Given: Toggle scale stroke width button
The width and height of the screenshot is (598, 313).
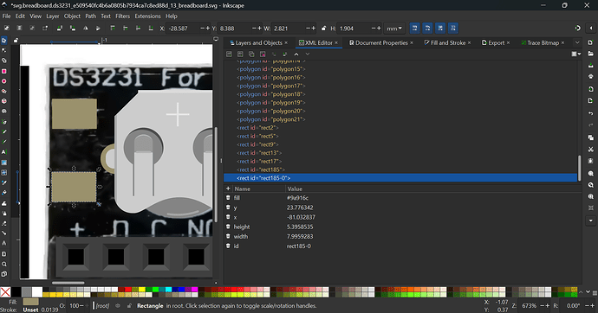Looking at the screenshot, I should click(415, 29).
